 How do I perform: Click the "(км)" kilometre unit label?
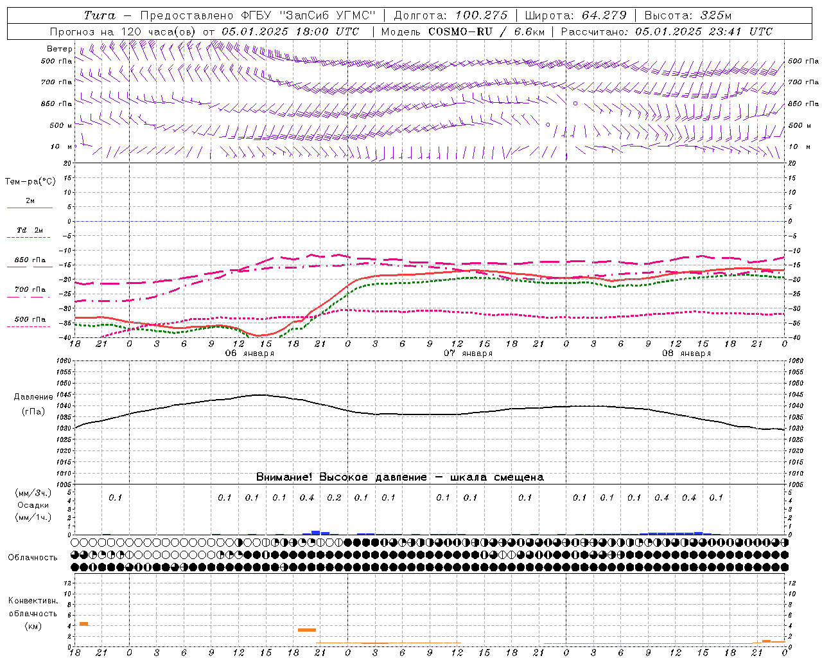pyautogui.click(x=33, y=626)
